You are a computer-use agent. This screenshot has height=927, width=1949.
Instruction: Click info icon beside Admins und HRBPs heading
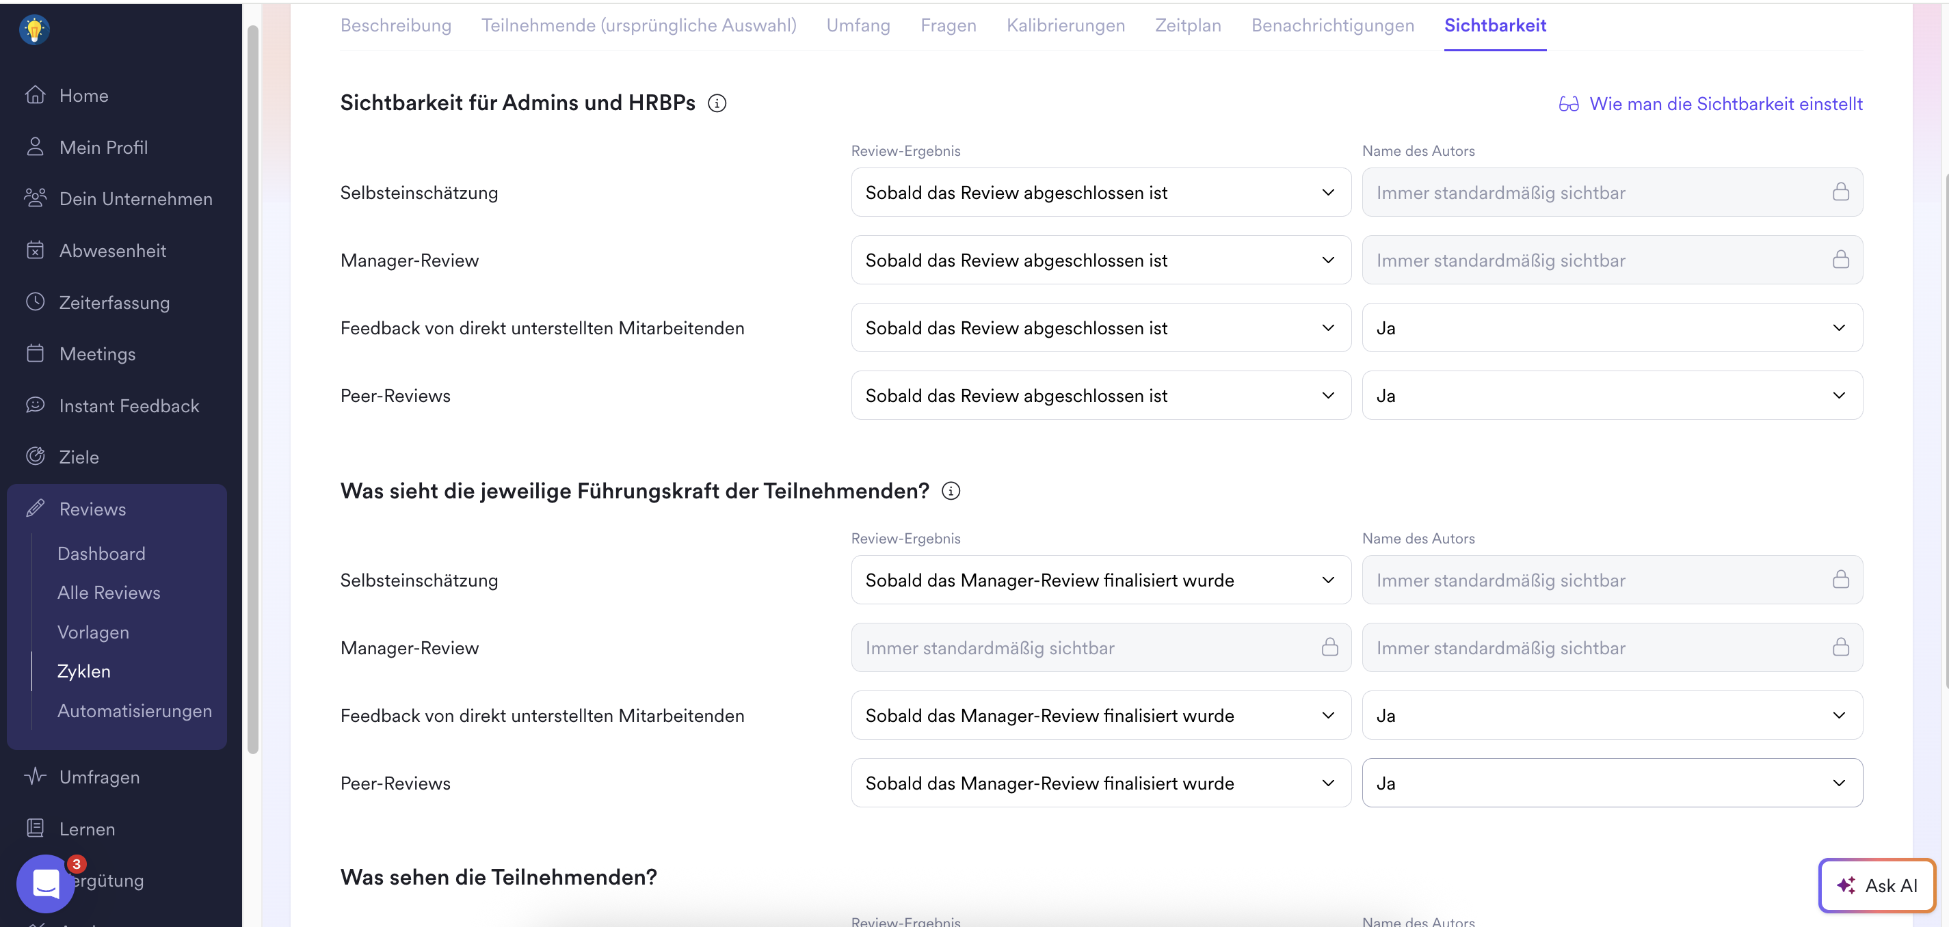click(717, 104)
